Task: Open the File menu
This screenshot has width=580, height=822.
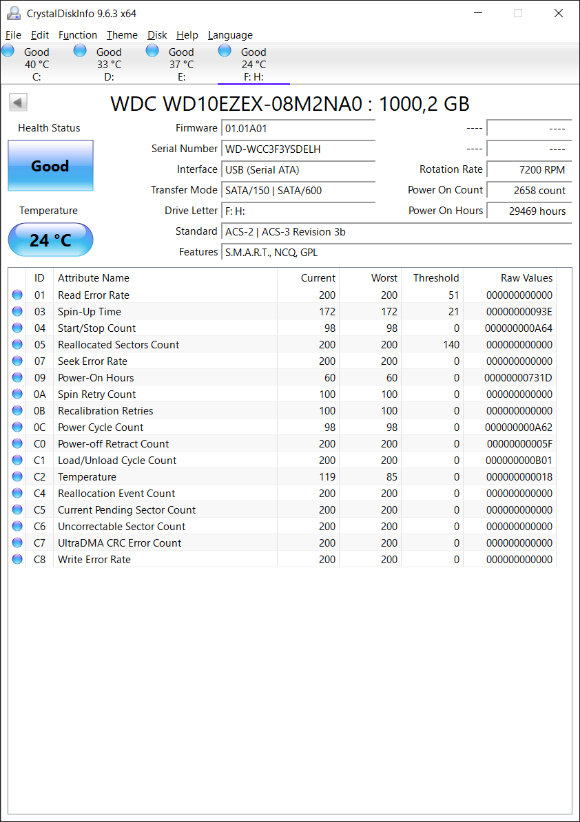Action: click(12, 35)
